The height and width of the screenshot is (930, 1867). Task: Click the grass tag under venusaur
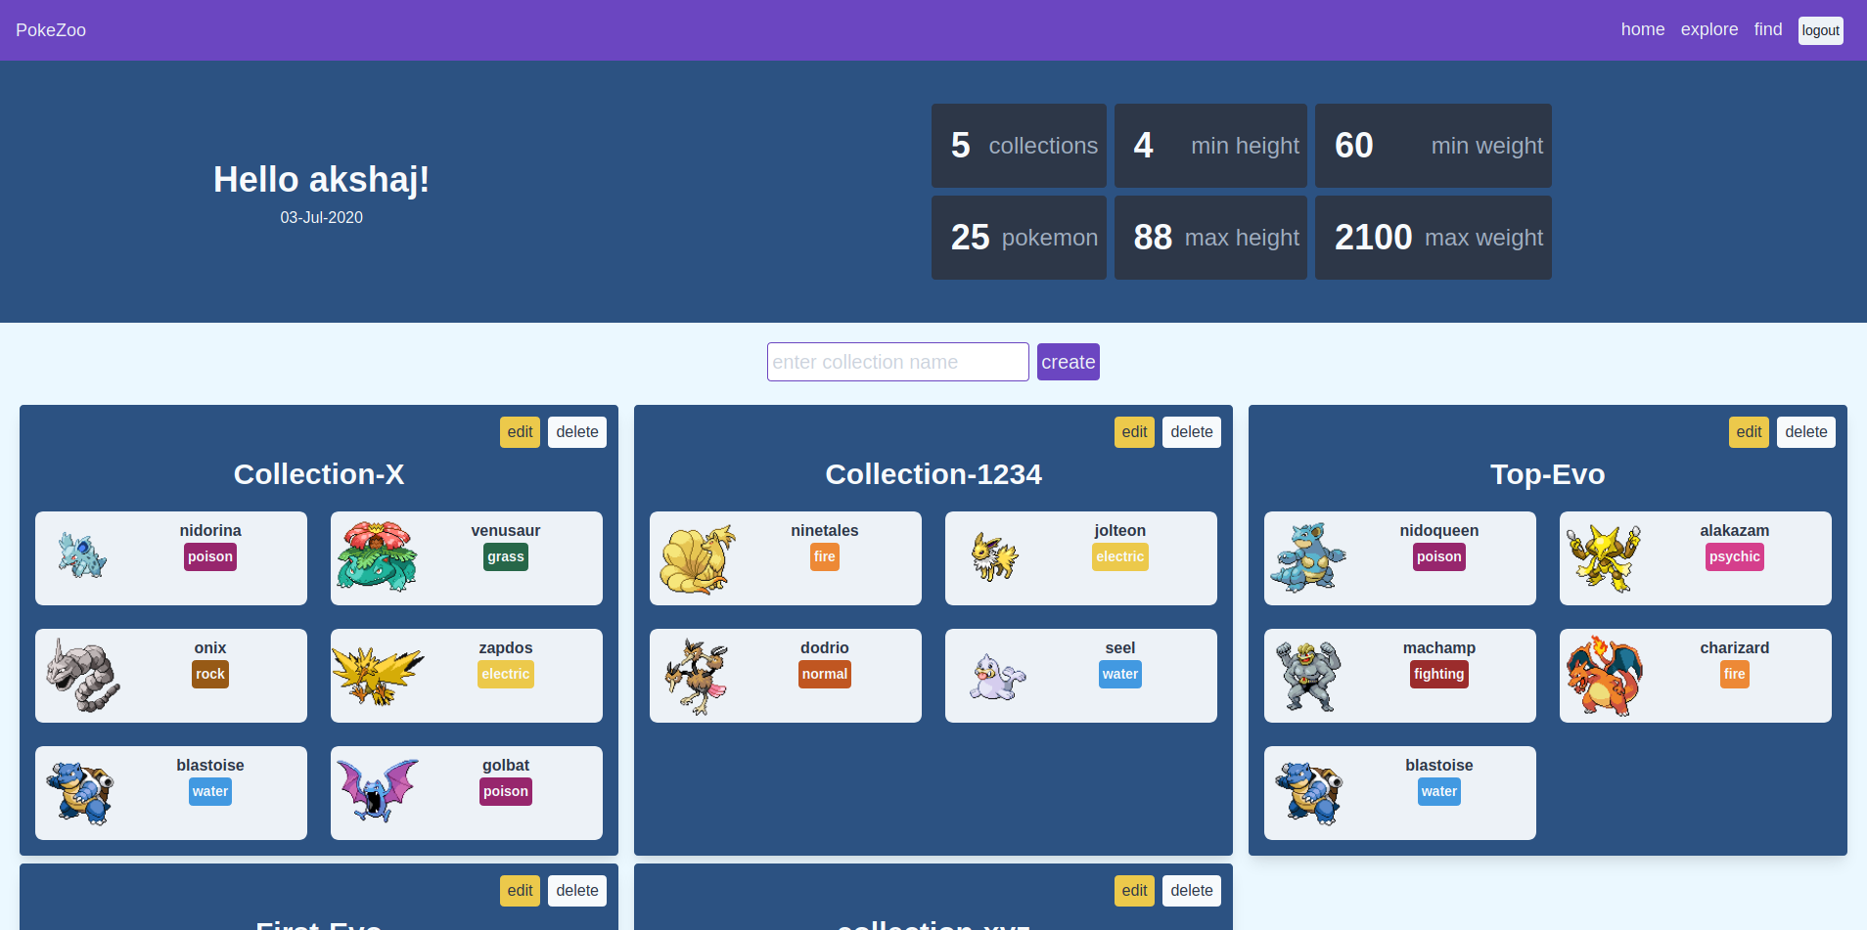pyautogui.click(x=506, y=557)
